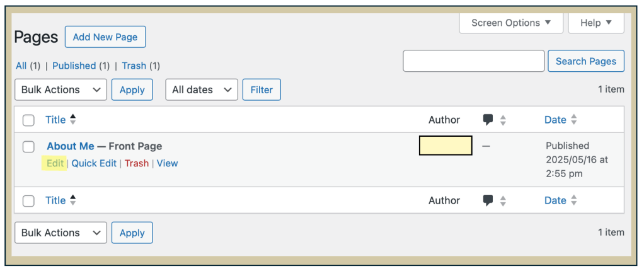This screenshot has width=644, height=271.
Task: Click sort arrows beside bottom Date column
Action: tap(573, 200)
